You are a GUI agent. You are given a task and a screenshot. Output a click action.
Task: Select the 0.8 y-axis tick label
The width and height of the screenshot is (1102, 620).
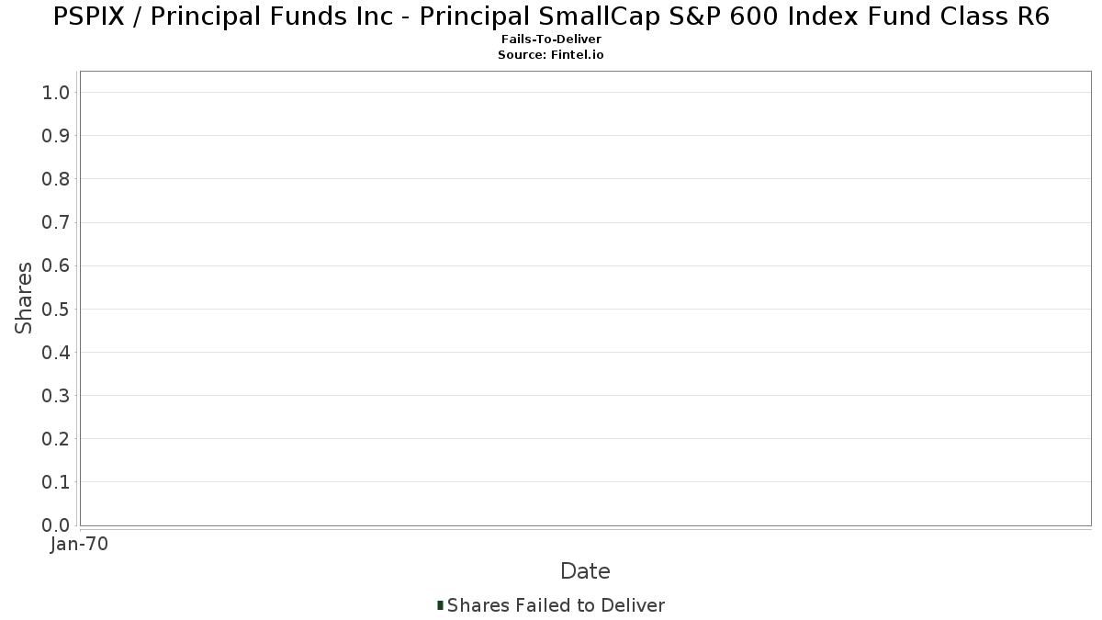point(56,179)
